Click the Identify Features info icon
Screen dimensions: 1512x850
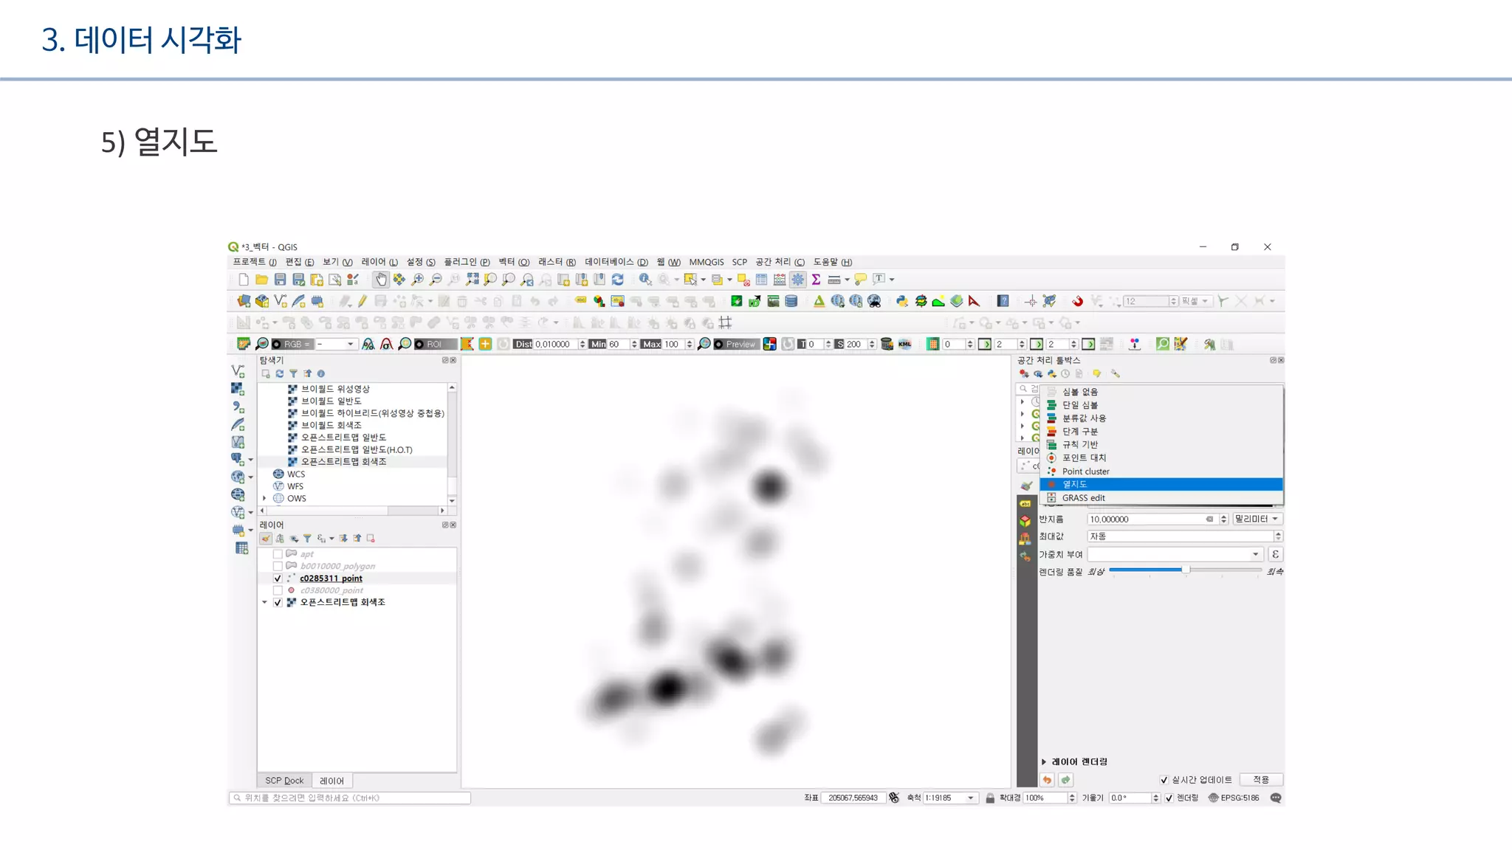coord(645,280)
